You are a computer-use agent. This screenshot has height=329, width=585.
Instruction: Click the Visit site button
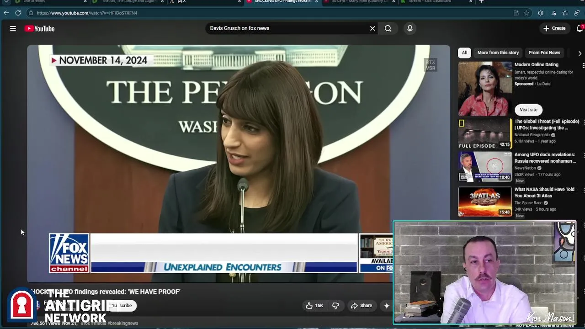coord(528,110)
